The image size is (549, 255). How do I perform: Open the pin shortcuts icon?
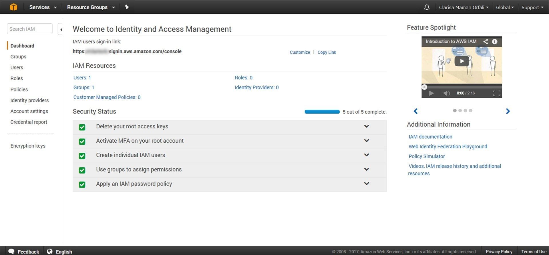(127, 7)
